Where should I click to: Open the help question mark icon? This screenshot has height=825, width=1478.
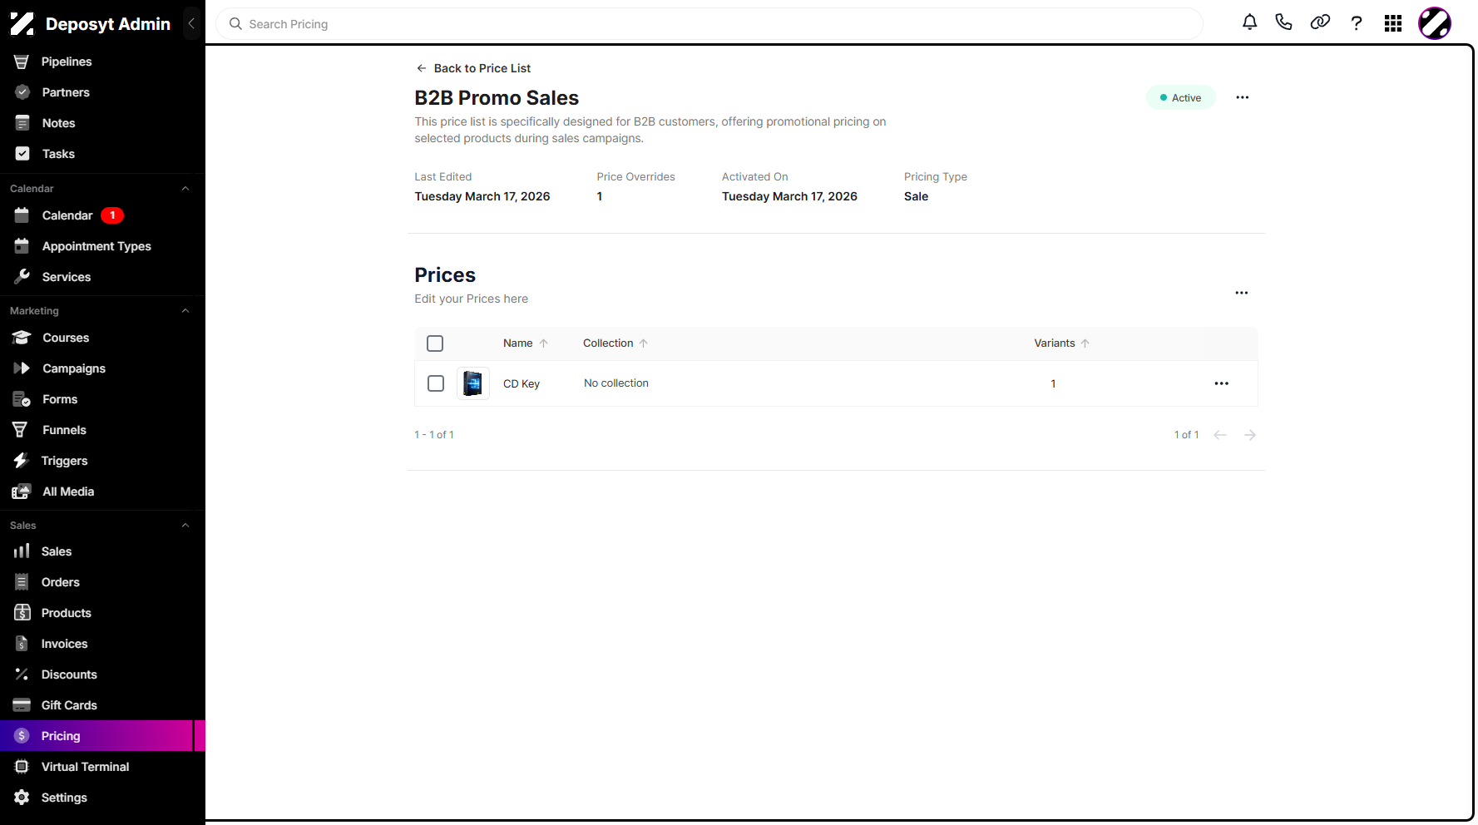pos(1357,23)
